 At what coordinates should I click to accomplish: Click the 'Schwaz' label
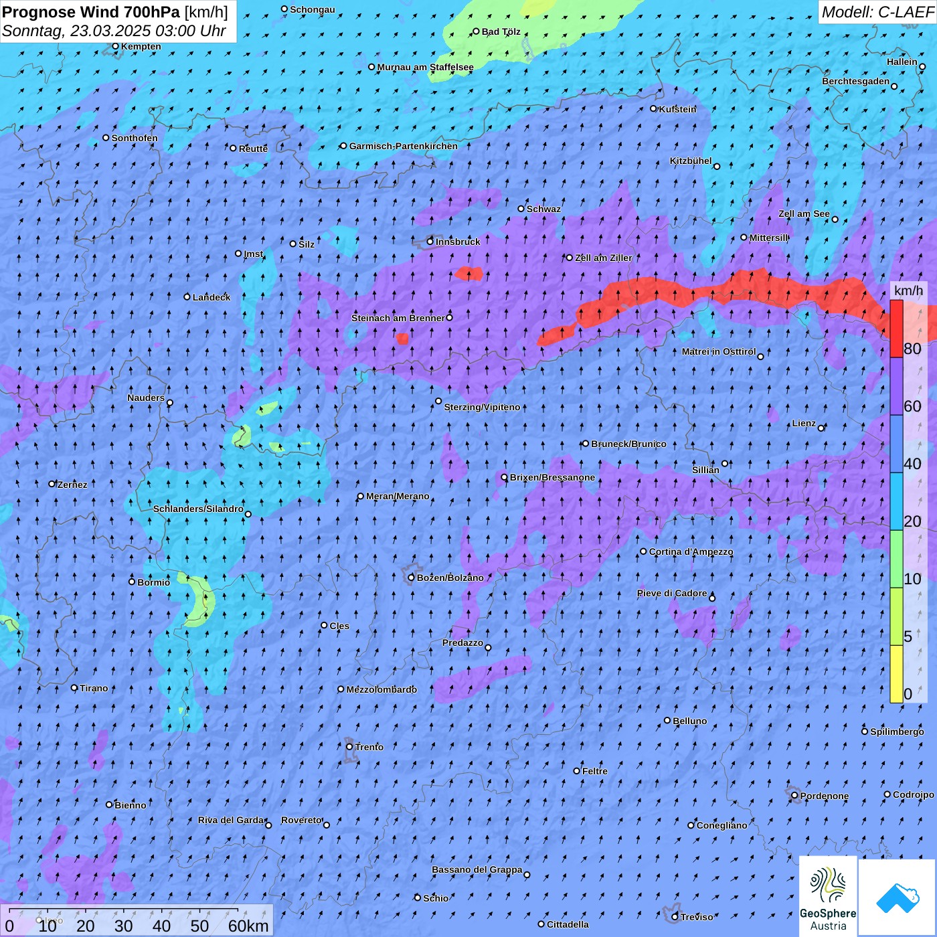point(543,209)
